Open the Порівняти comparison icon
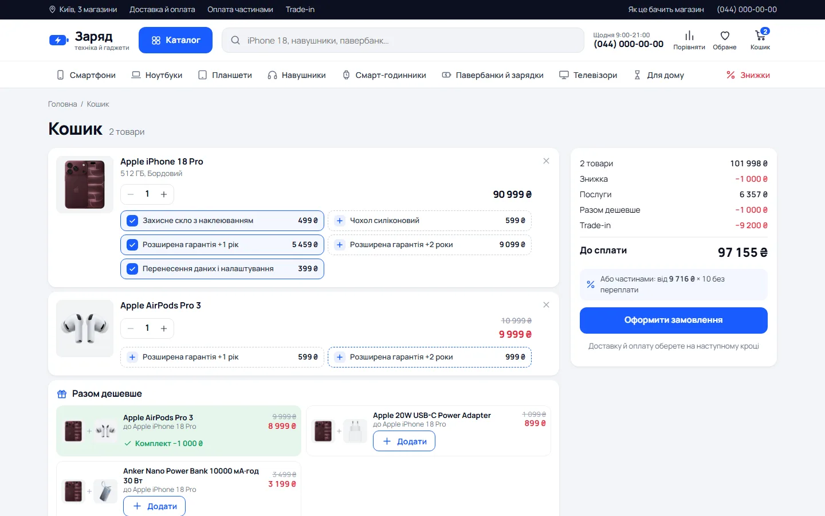 tap(689, 40)
